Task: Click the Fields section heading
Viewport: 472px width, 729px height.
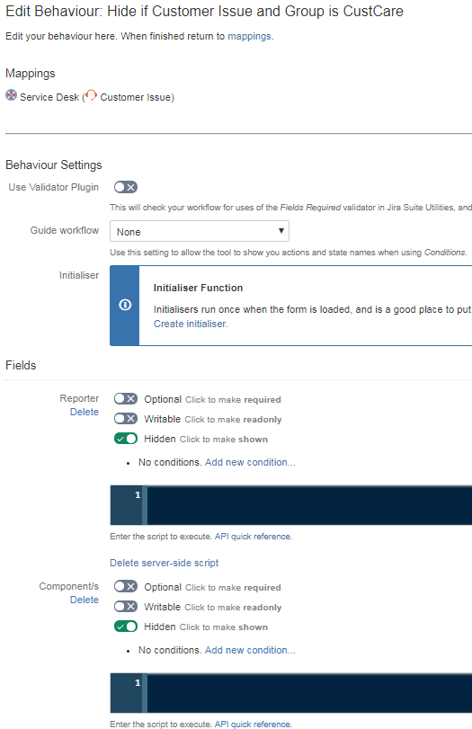Action: [x=21, y=366]
